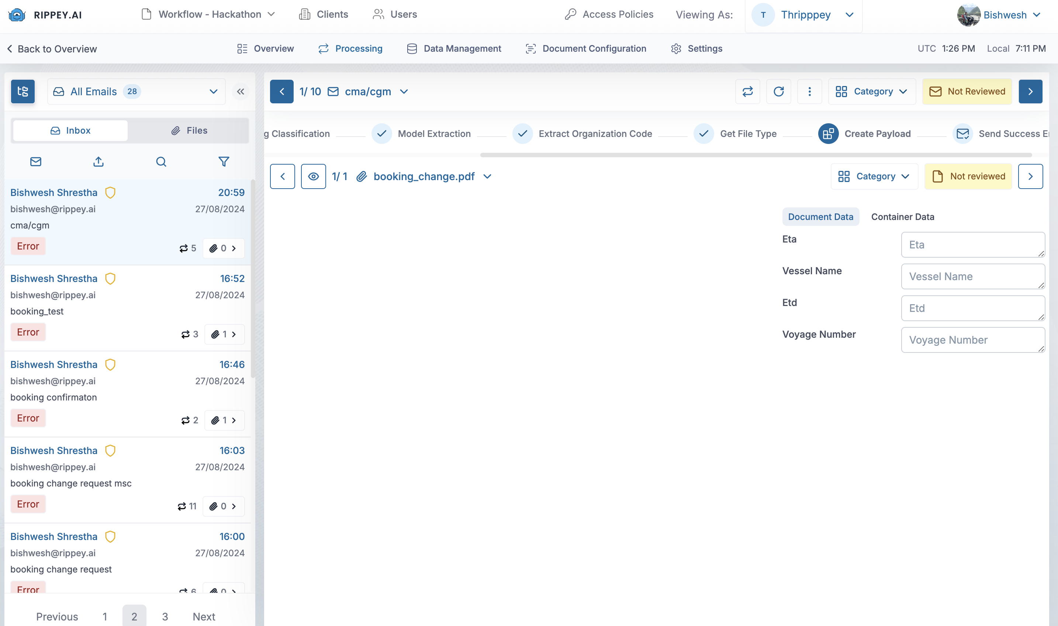Click the refresh circular arrow icon
Image resolution: width=1058 pixels, height=626 pixels.
coord(778,92)
